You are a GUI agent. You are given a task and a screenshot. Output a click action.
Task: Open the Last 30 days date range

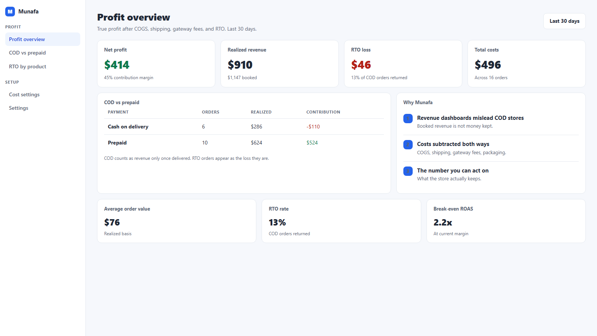coord(564,21)
